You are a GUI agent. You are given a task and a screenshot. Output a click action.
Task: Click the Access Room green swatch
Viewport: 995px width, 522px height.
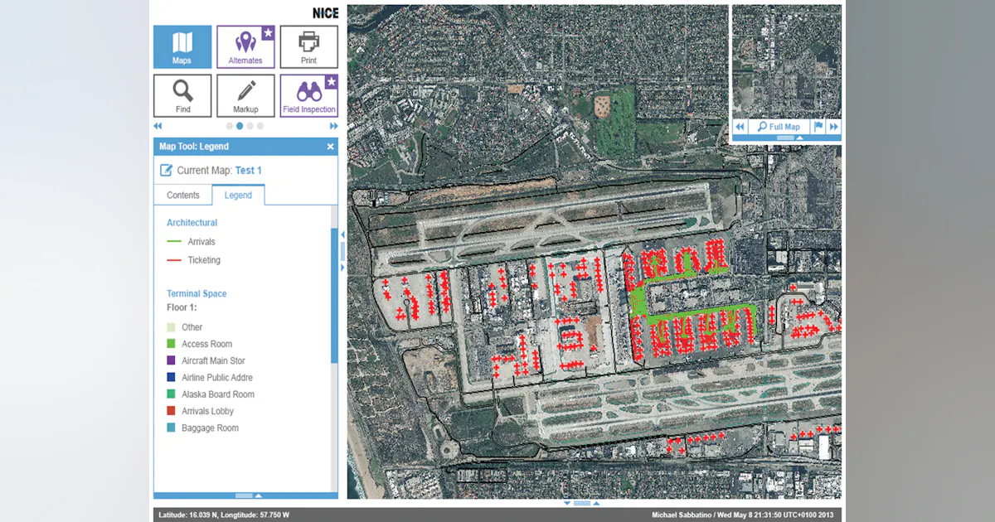(x=171, y=344)
